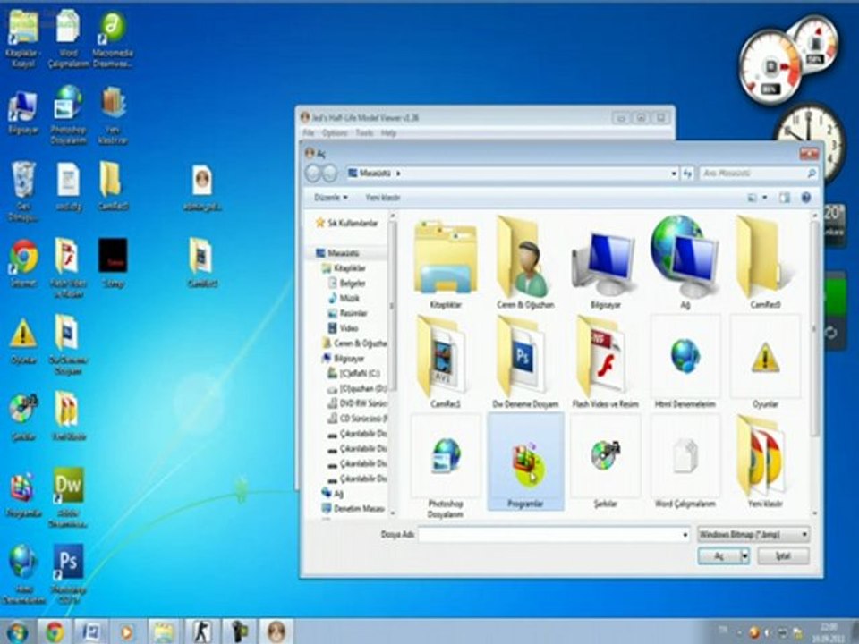
Task: Open the CamRec1 folder in the dialog
Action: pyautogui.click(x=446, y=362)
